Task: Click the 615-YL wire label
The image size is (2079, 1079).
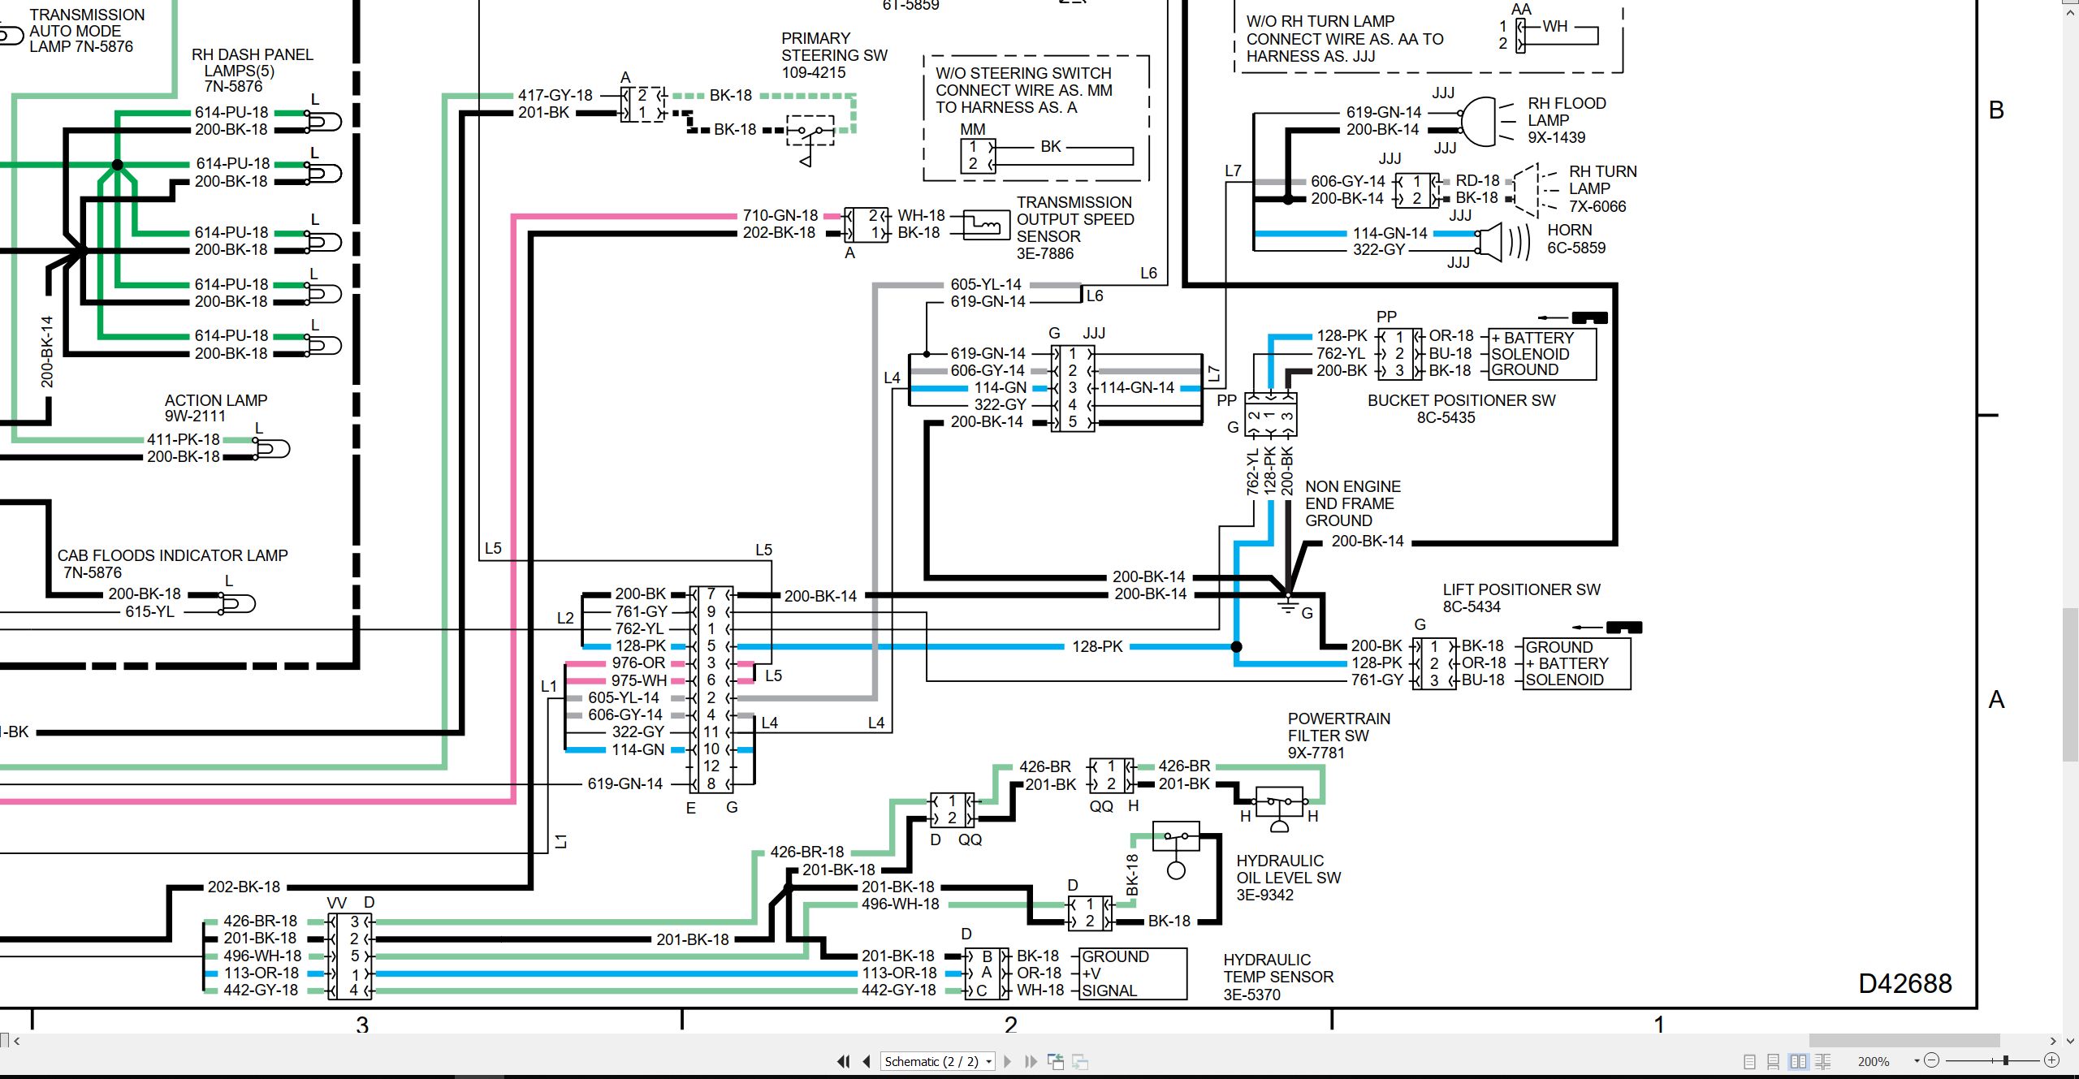Action: click(x=149, y=611)
